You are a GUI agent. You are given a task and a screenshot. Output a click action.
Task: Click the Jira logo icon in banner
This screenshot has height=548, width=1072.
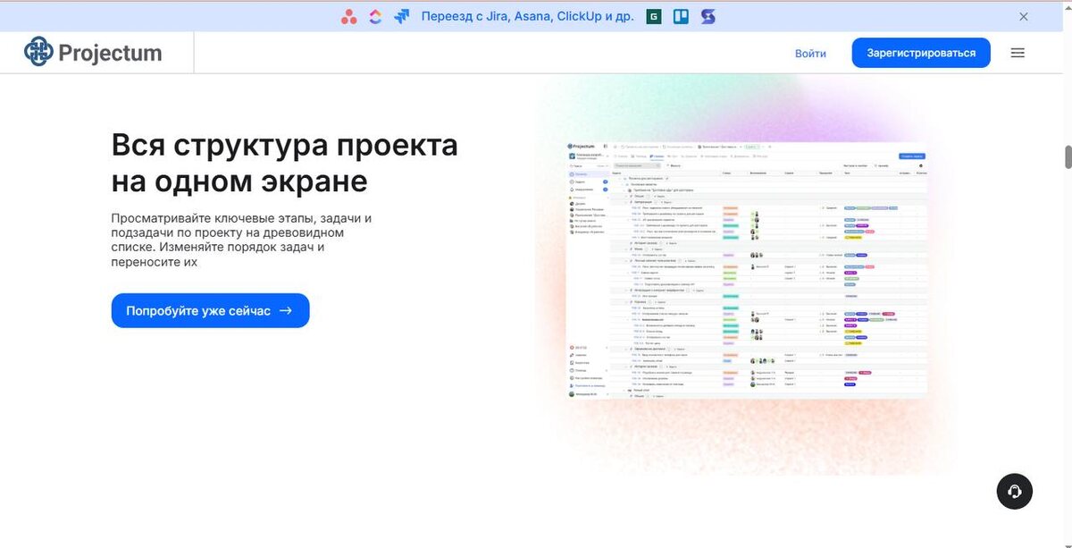click(401, 16)
